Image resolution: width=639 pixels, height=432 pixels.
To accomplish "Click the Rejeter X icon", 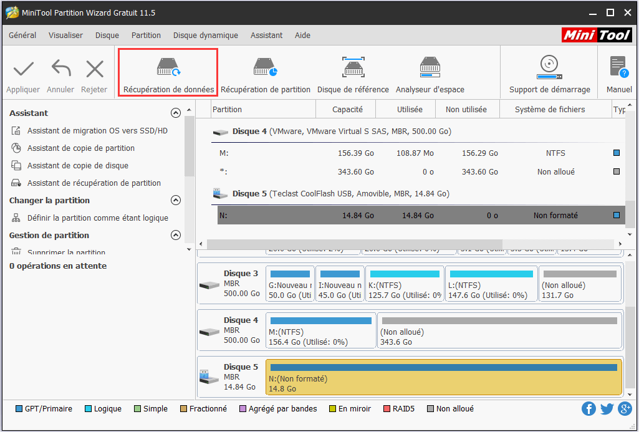I will 95,69.
